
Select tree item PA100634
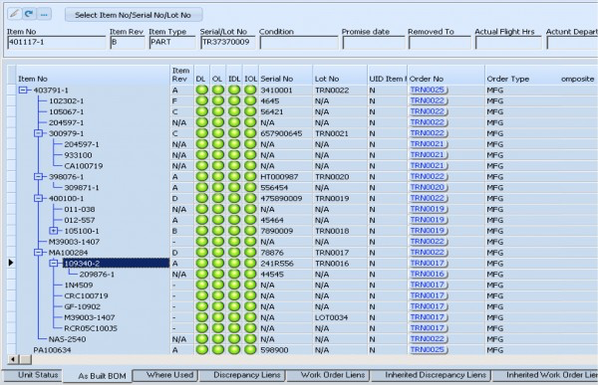click(52, 349)
